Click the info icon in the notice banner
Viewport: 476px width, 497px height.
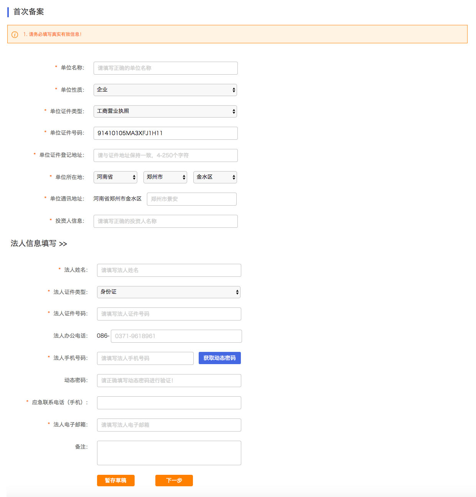point(15,34)
